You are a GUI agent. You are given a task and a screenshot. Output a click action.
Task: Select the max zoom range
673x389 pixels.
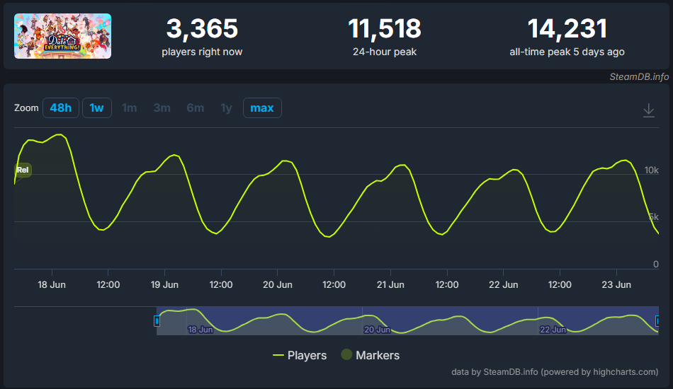click(262, 108)
